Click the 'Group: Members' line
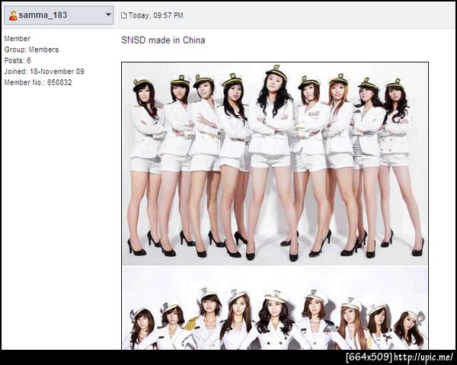 (x=31, y=50)
